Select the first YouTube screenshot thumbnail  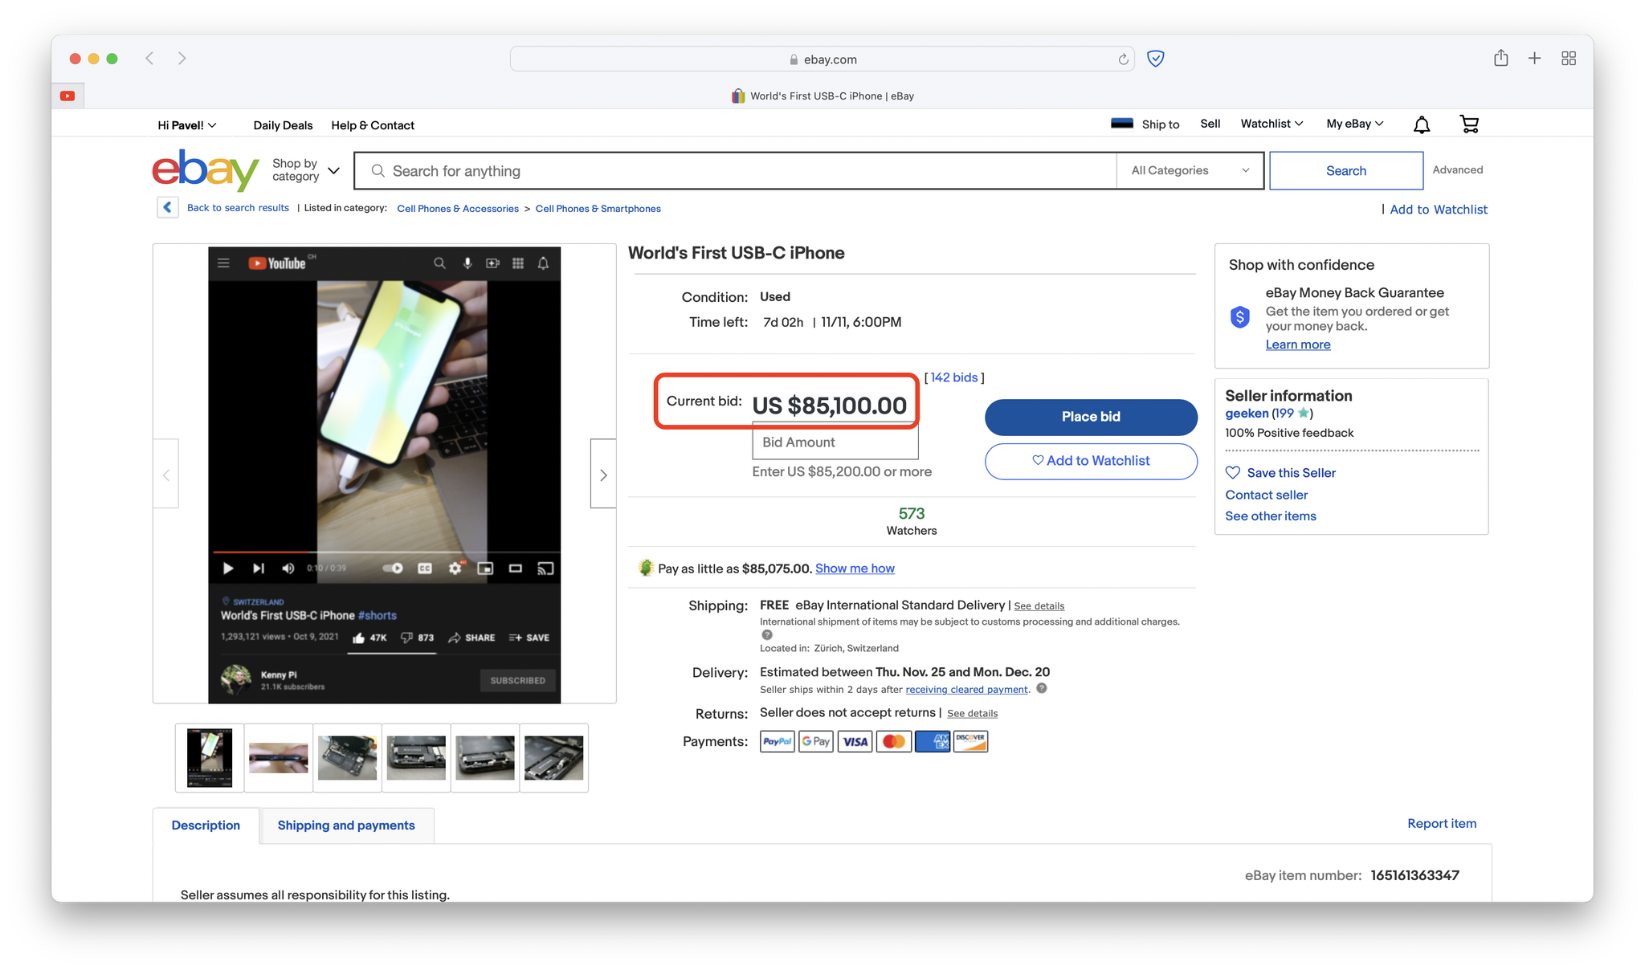(210, 758)
